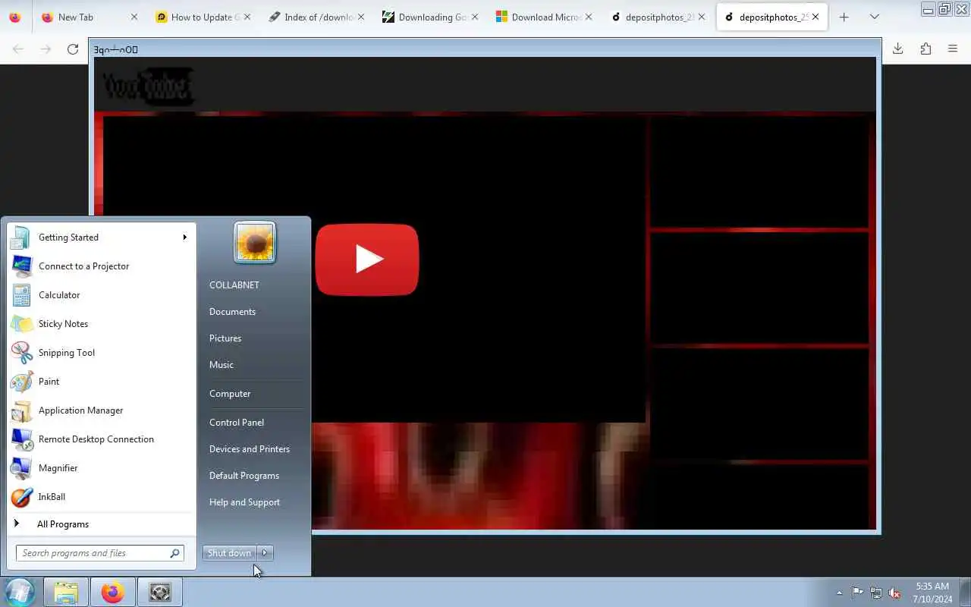Viewport: 971px width, 607px height.
Task: Open Help and Support
Action: pos(244,502)
